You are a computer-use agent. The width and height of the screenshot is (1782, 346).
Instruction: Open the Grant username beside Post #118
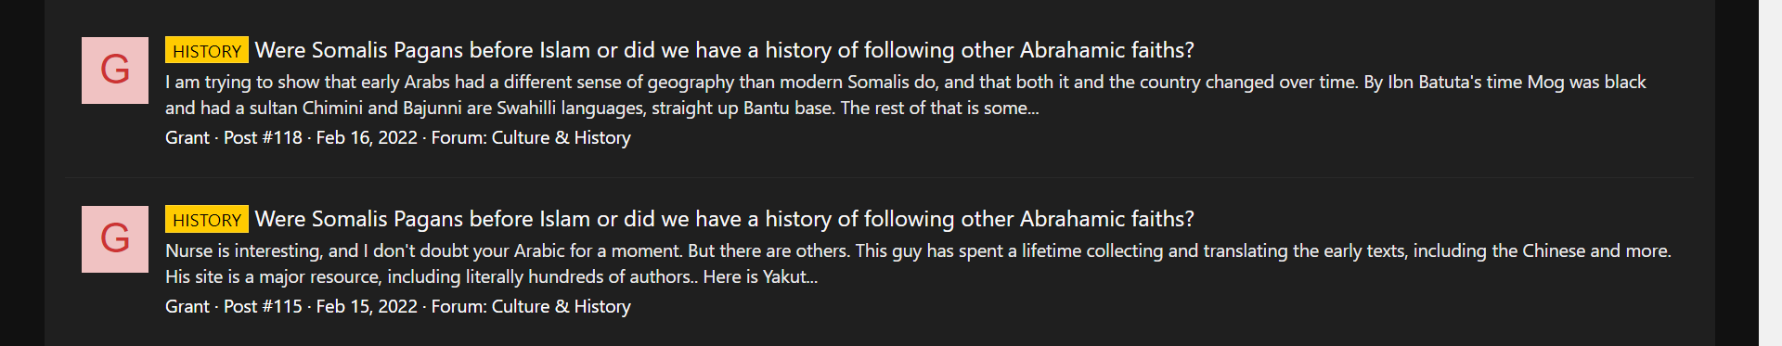pyautogui.click(x=187, y=137)
